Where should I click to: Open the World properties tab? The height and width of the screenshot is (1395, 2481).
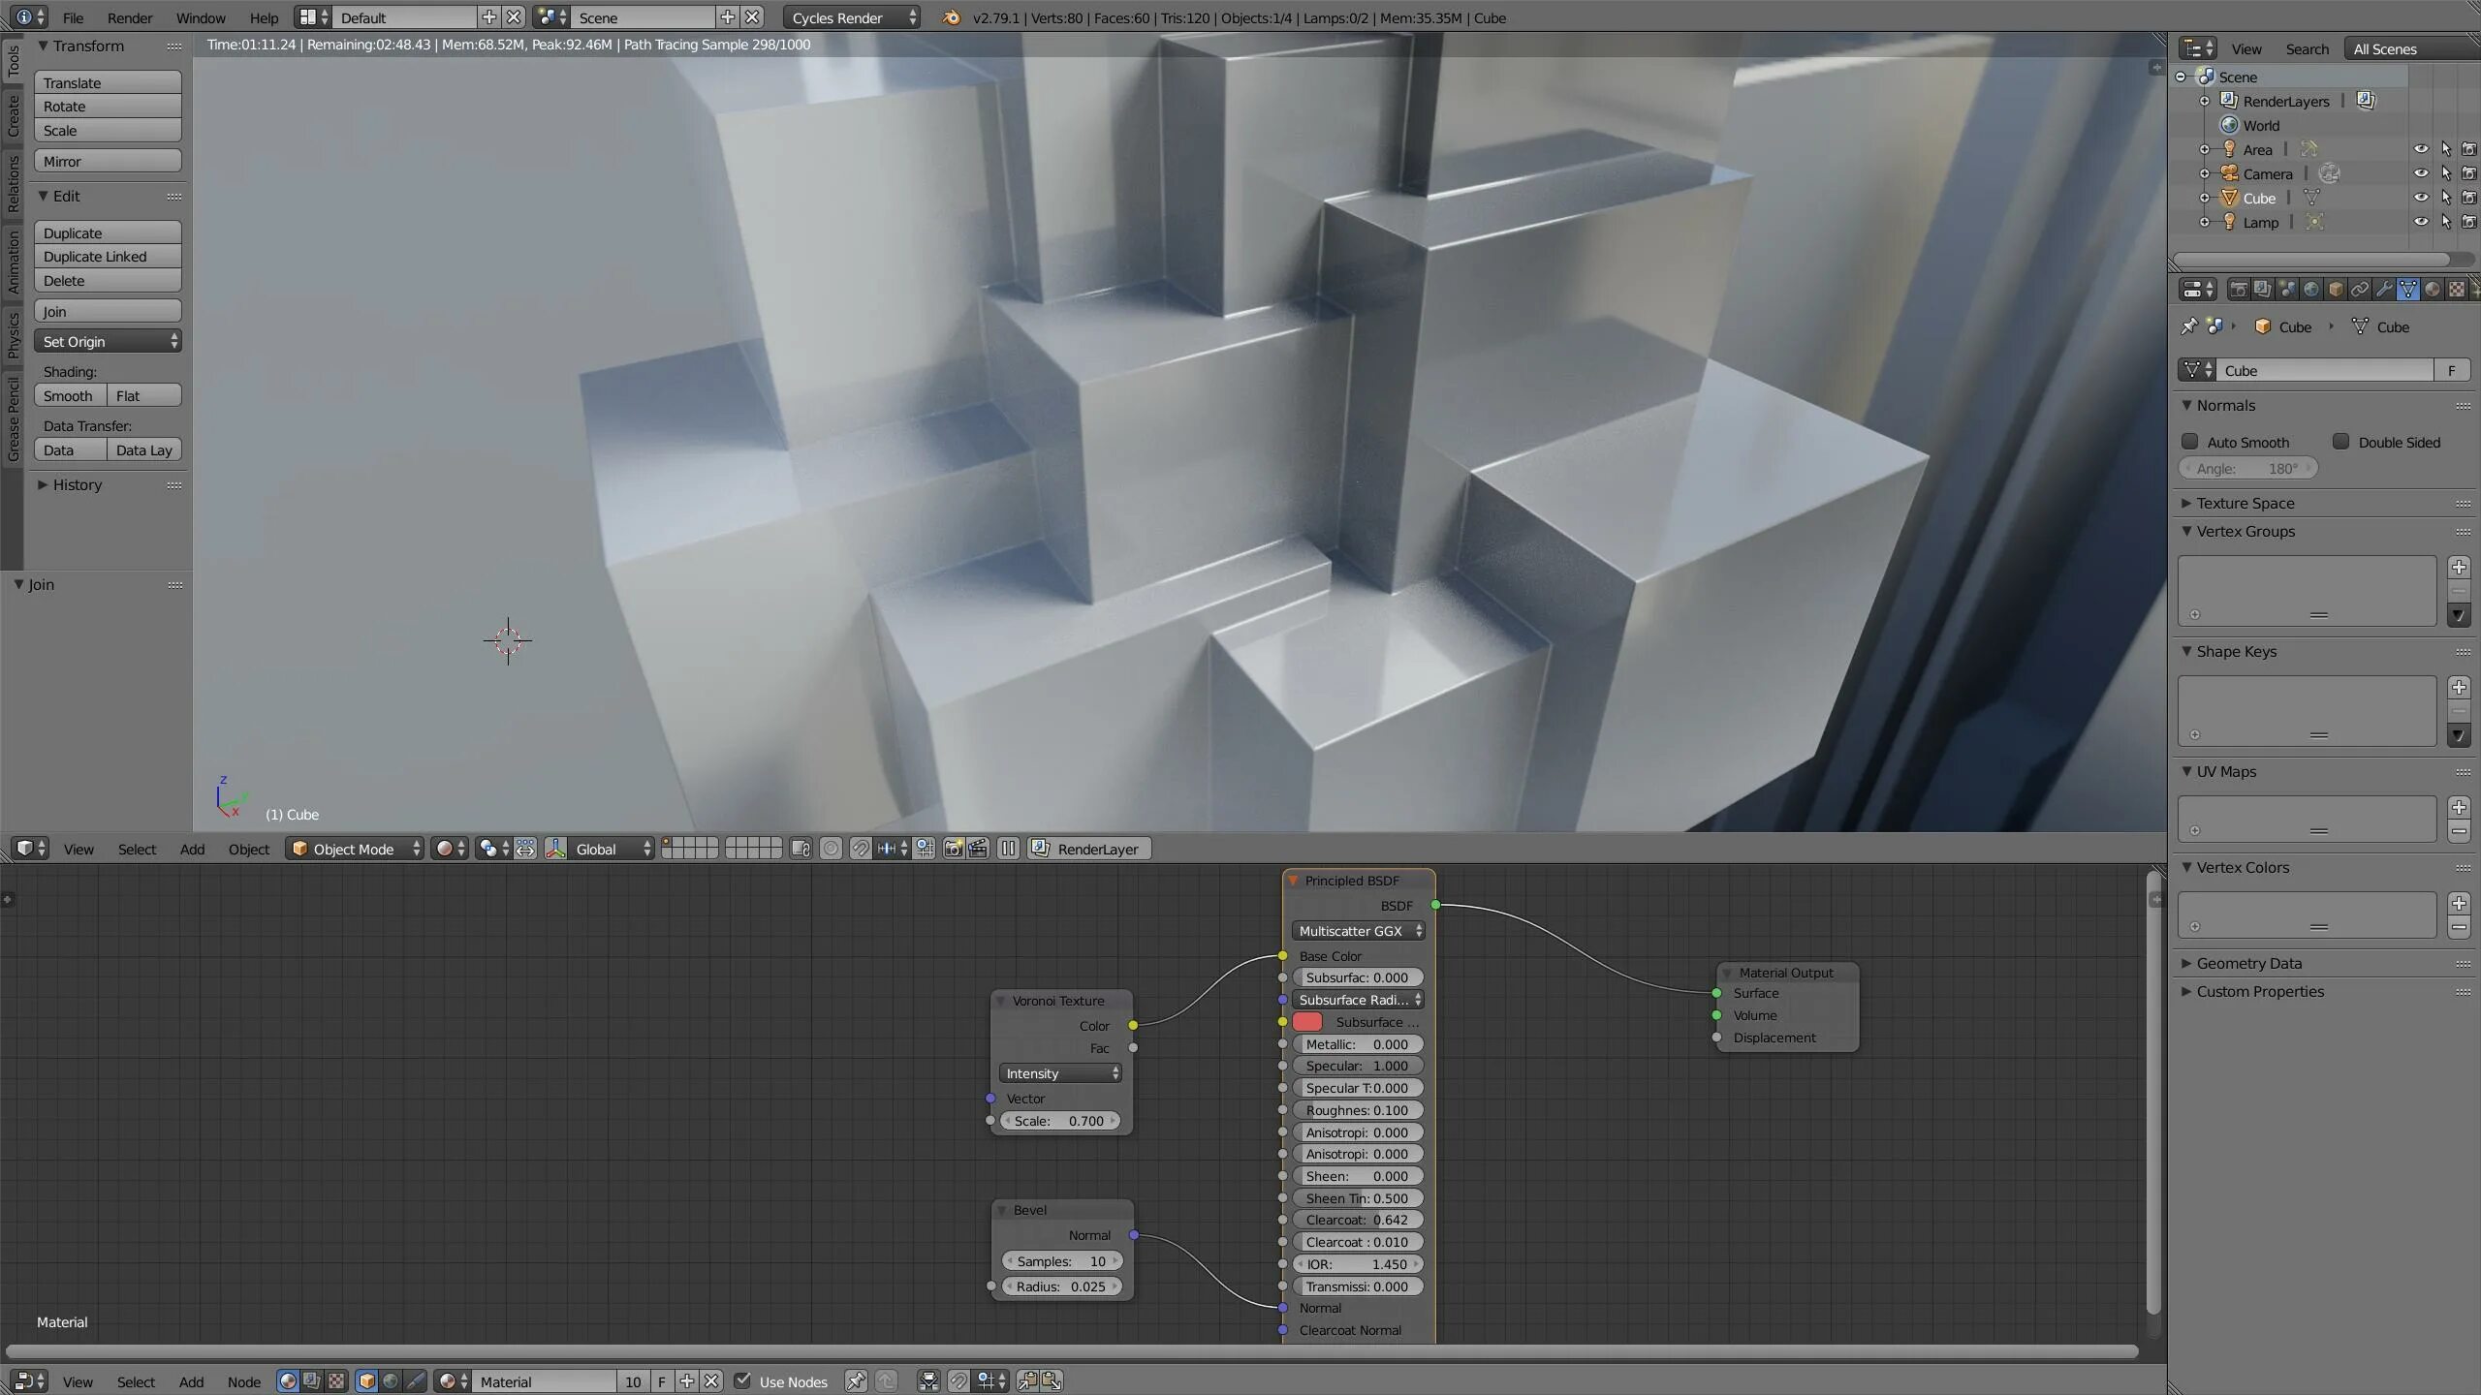click(2311, 288)
